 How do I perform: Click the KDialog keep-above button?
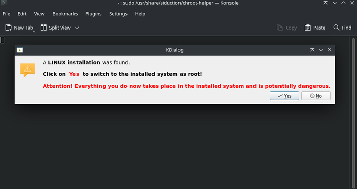(312, 50)
